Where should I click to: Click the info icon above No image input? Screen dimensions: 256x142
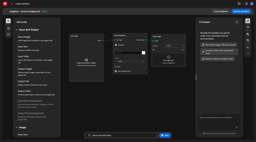[x=169, y=57]
